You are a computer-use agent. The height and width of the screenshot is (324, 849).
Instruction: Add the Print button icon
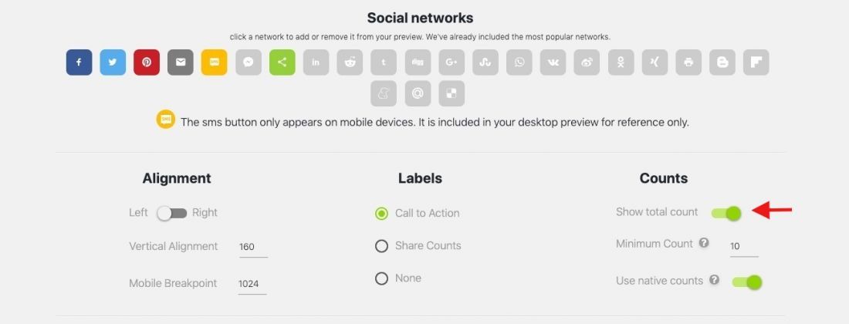(688, 62)
